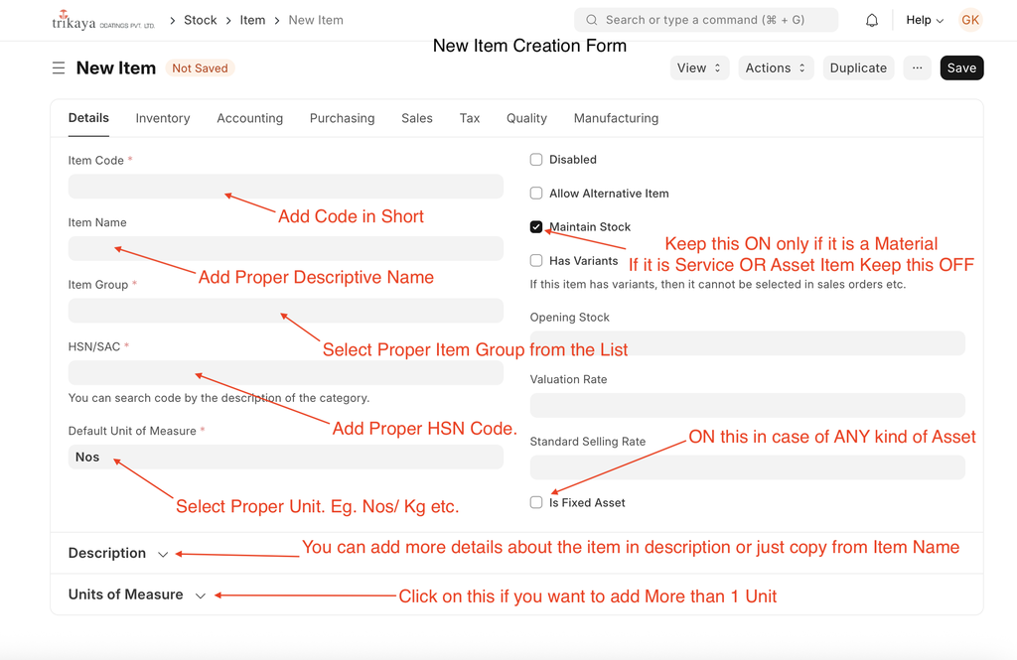Image resolution: width=1017 pixels, height=660 pixels.
Task: Open the Actions dropdown
Action: [776, 68]
